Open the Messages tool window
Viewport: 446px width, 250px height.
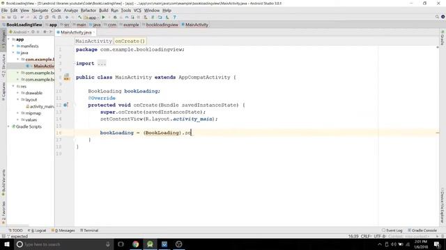pyautogui.click(x=63, y=231)
